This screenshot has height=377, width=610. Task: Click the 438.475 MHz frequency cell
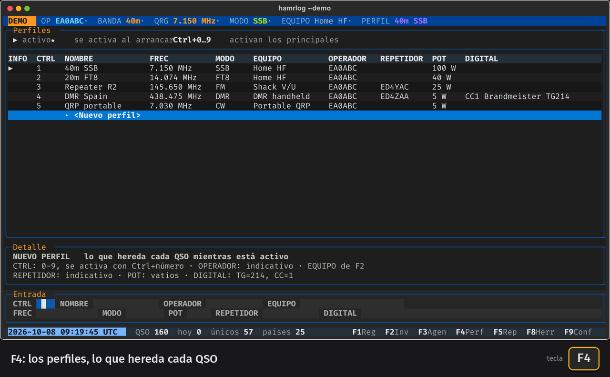[x=175, y=96]
